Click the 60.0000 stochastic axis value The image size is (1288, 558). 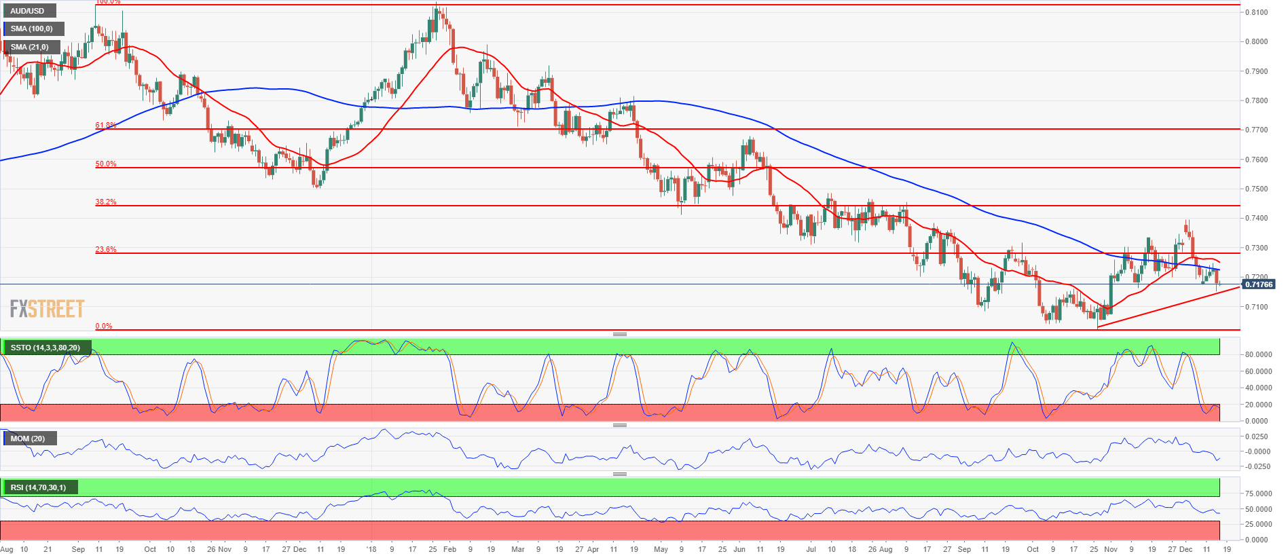coord(1258,371)
